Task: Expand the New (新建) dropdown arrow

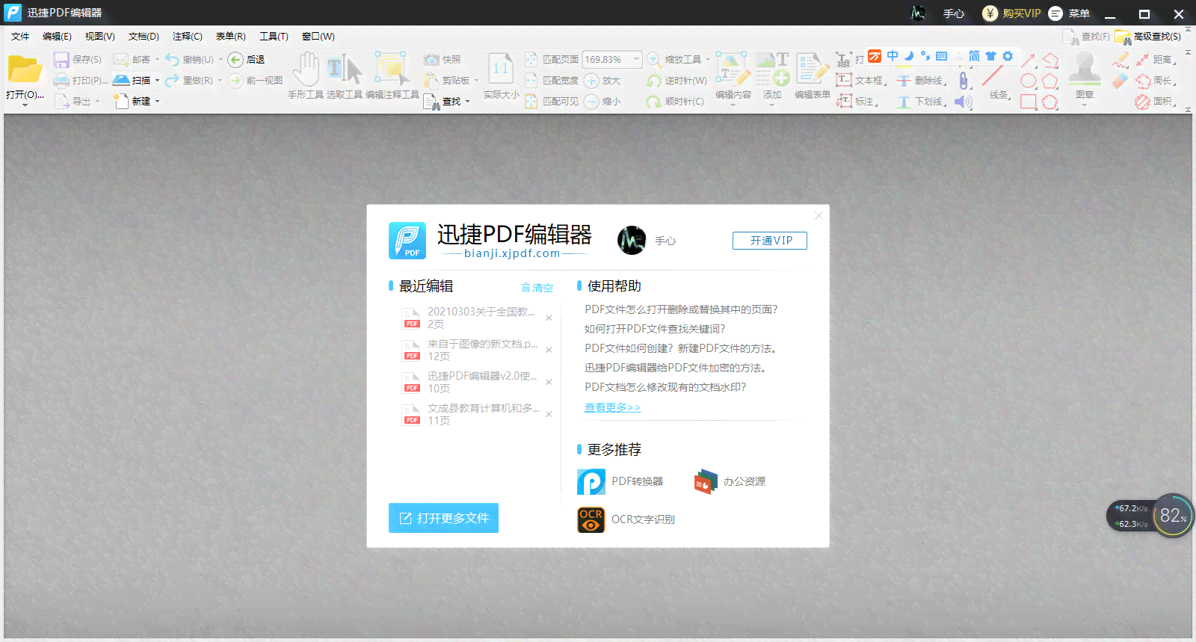Action: [157, 102]
